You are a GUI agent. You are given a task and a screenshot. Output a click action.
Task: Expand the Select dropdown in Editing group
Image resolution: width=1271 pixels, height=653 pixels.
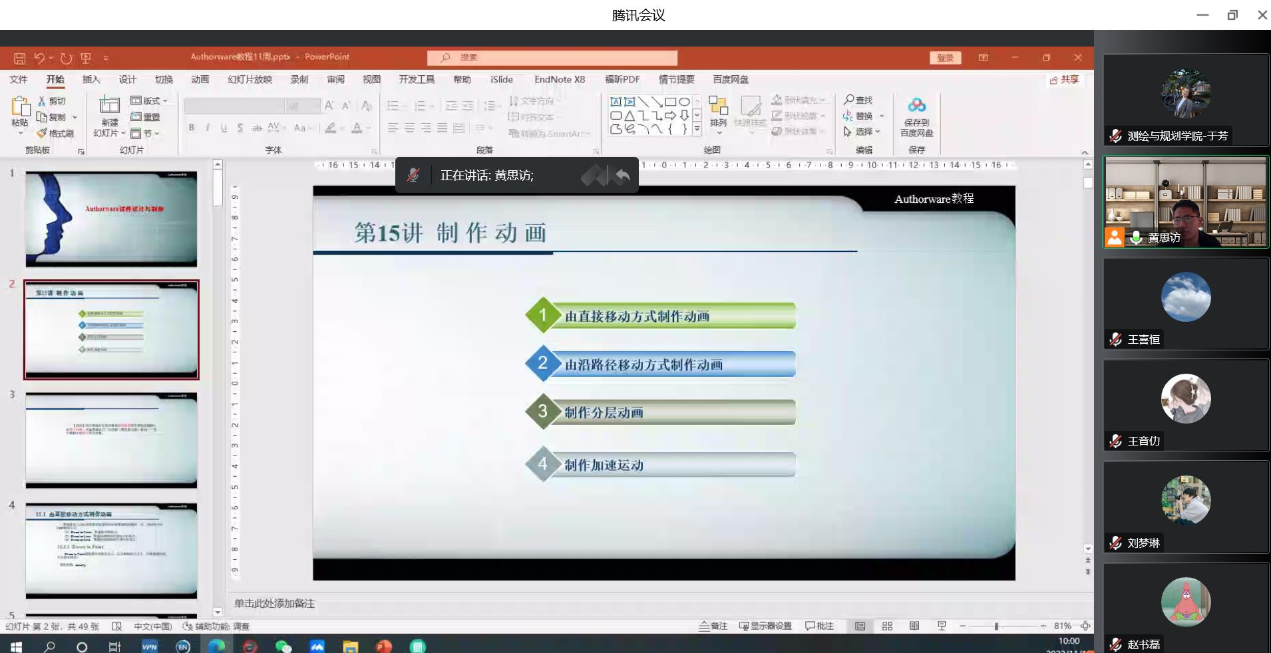(x=862, y=132)
